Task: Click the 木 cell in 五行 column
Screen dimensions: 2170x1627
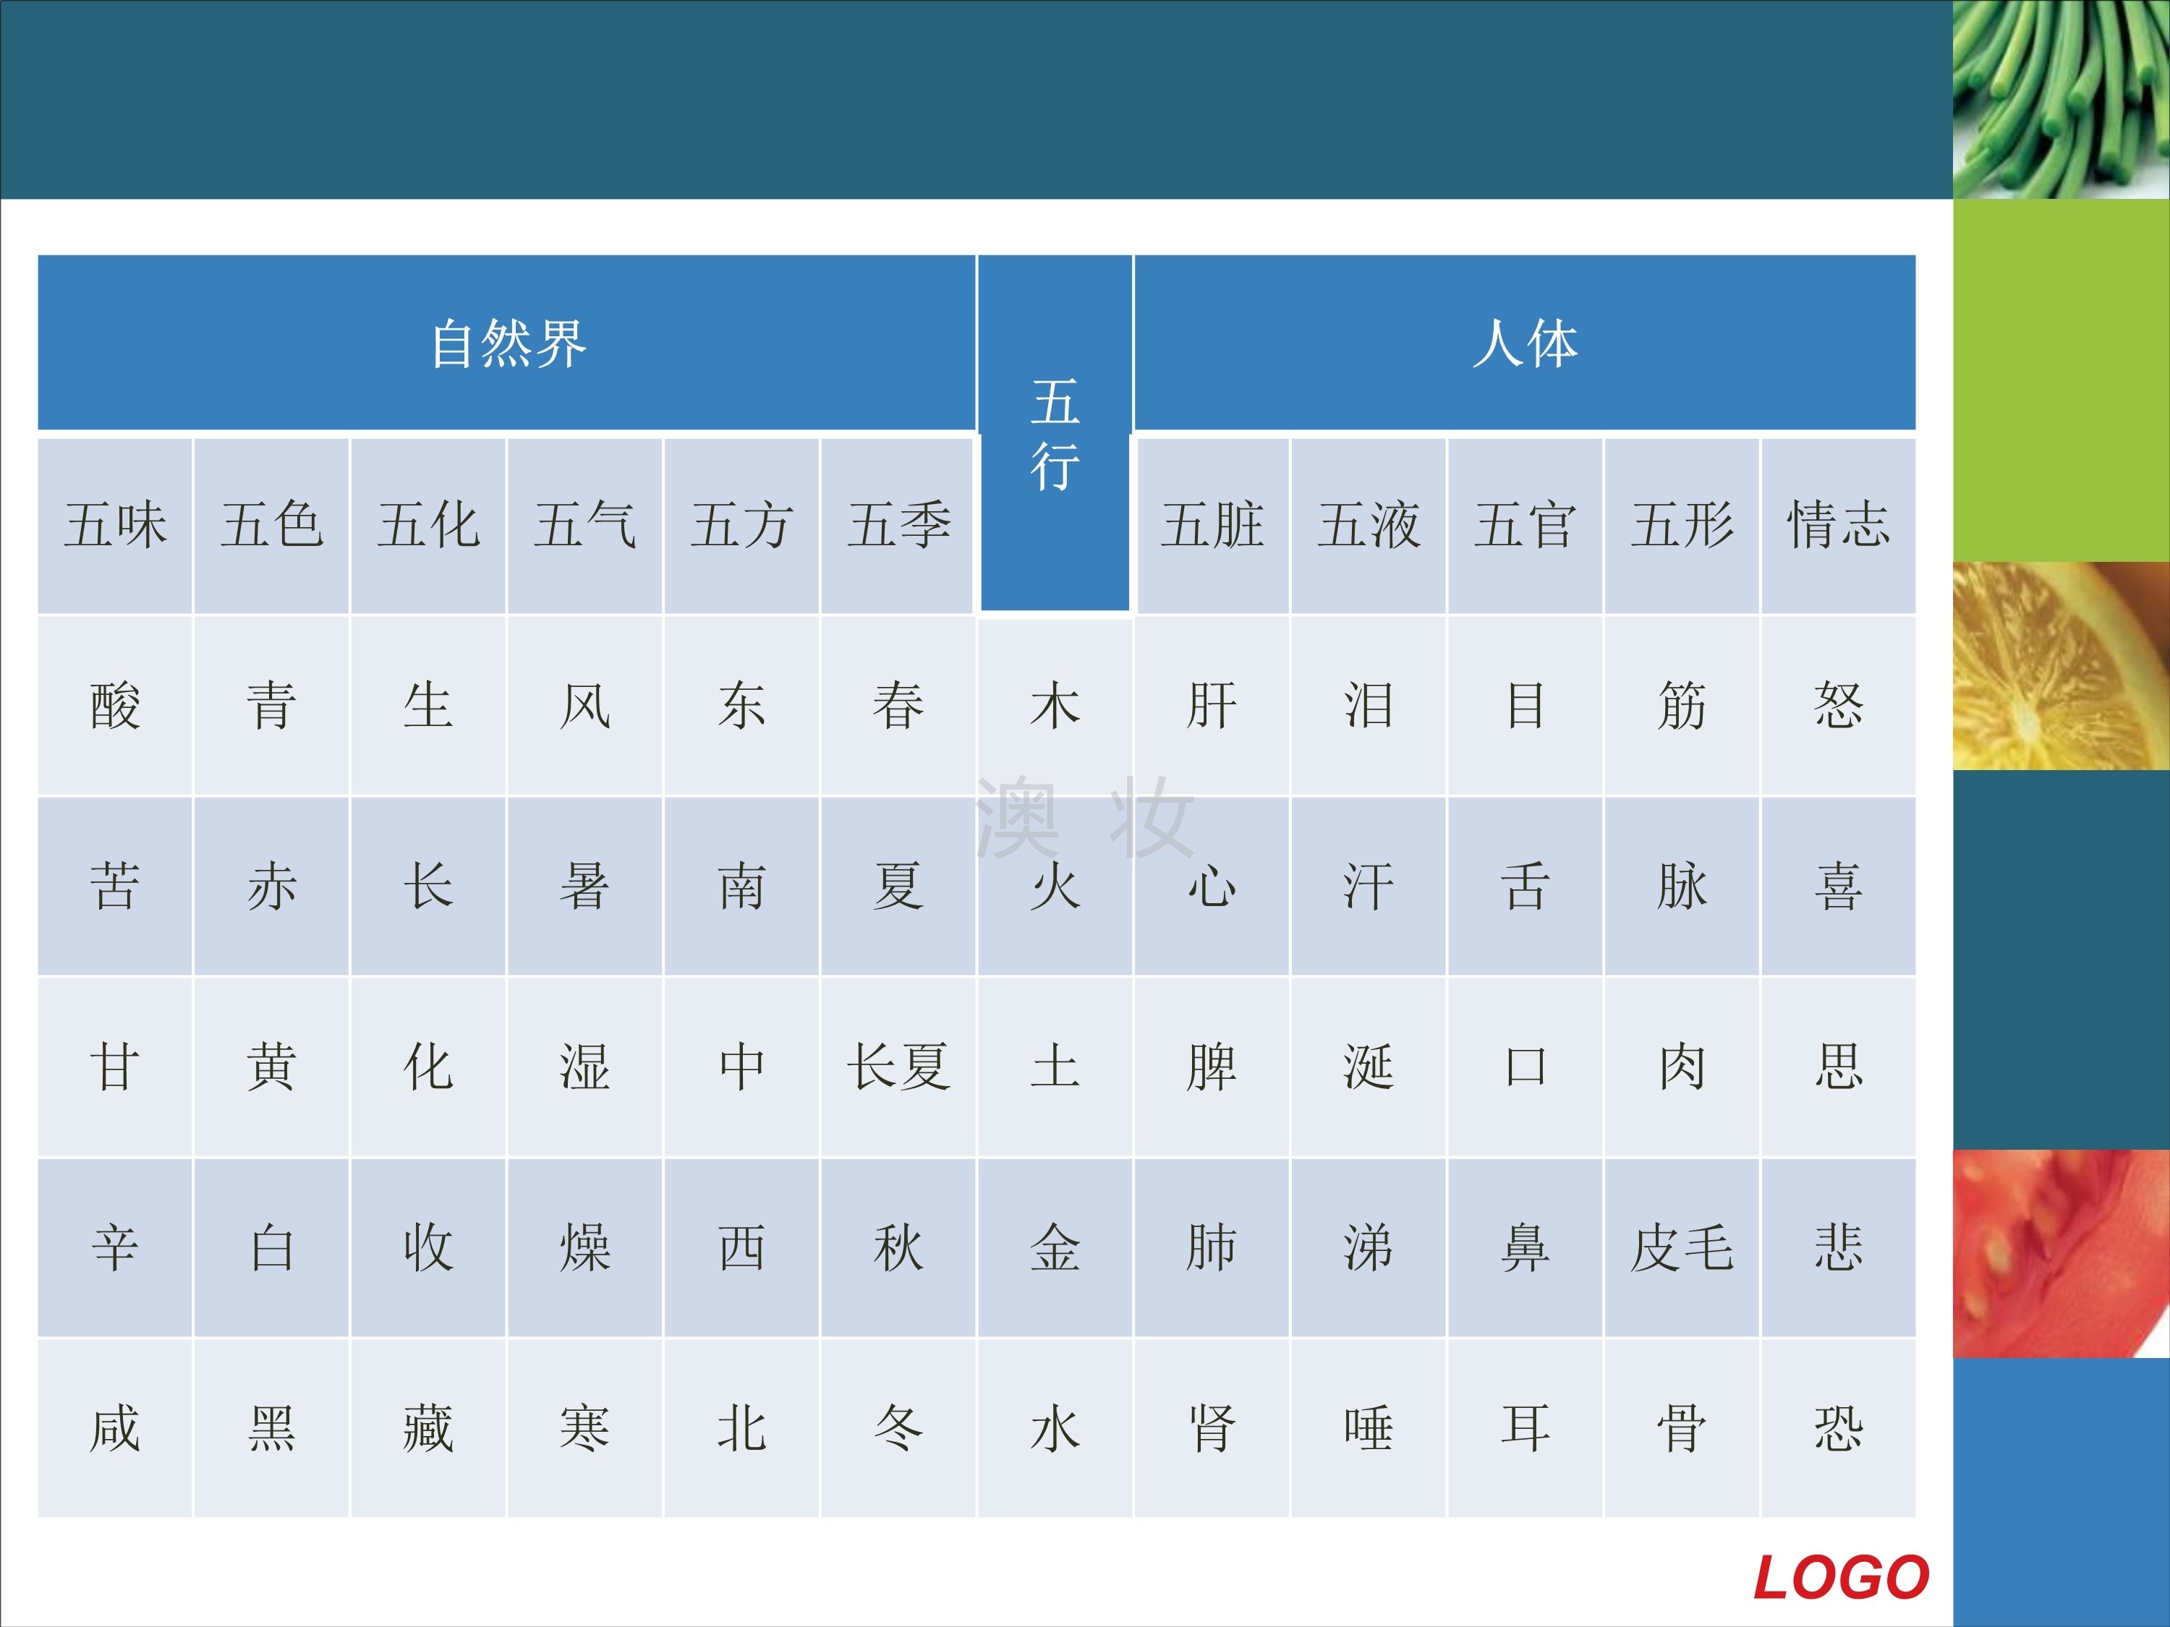Action: (1055, 705)
